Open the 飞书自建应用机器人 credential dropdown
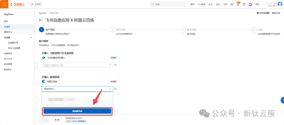Image resolution: width=284 pixels, height=125 pixels. 77,65
